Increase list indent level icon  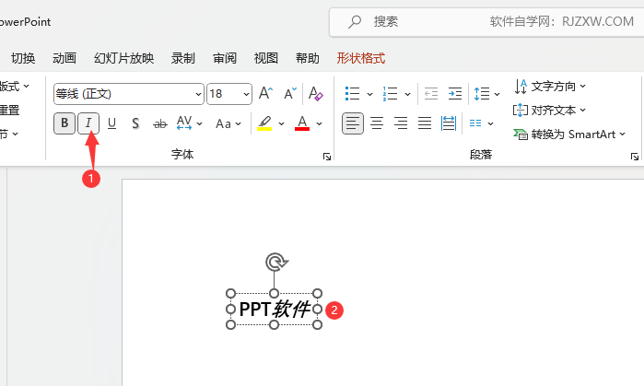454,94
